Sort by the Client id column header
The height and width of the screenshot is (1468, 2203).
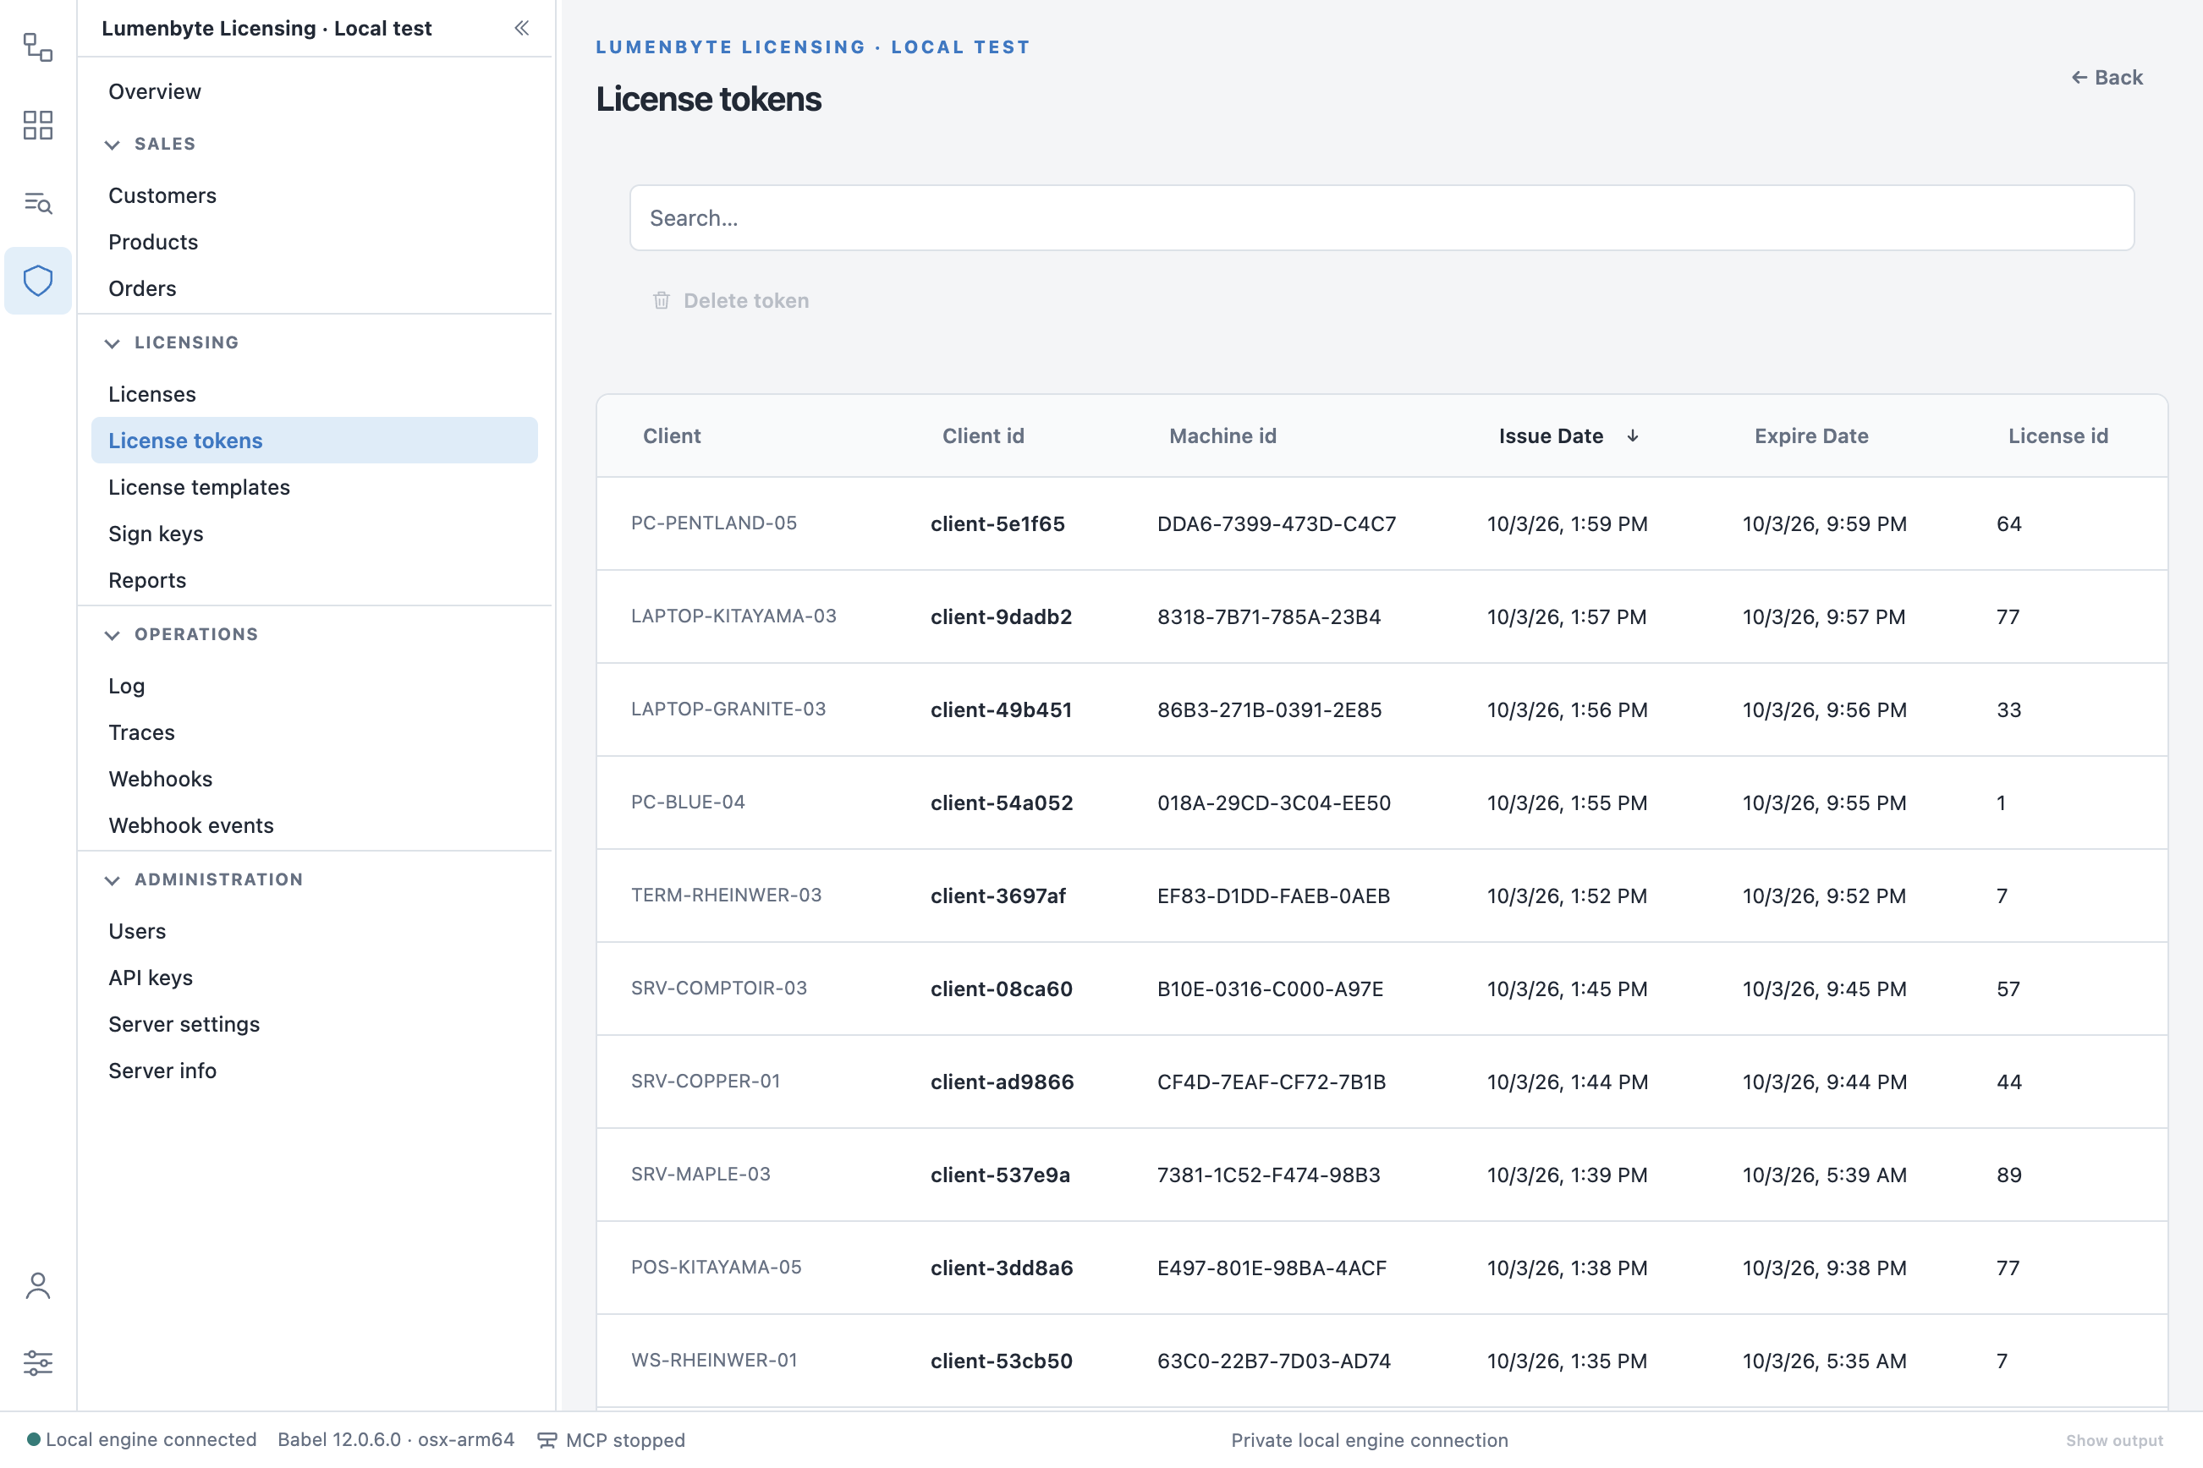[x=982, y=436]
